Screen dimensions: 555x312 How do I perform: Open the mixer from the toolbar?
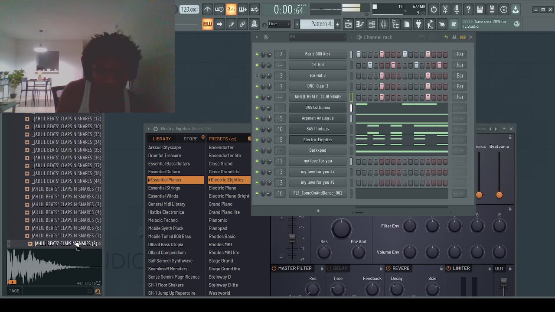pyautogui.click(x=383, y=24)
